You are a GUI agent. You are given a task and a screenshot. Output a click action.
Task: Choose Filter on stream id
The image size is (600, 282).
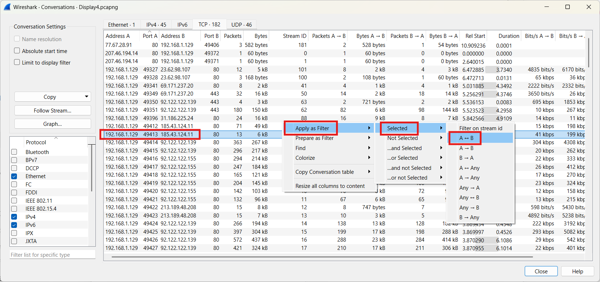[480, 128]
